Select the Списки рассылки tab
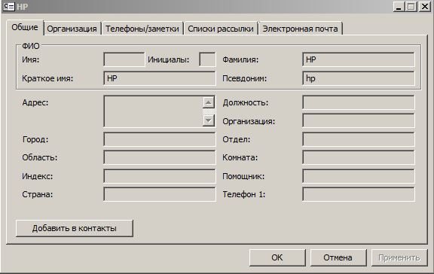The width and height of the screenshot is (434, 274). pyautogui.click(x=221, y=29)
